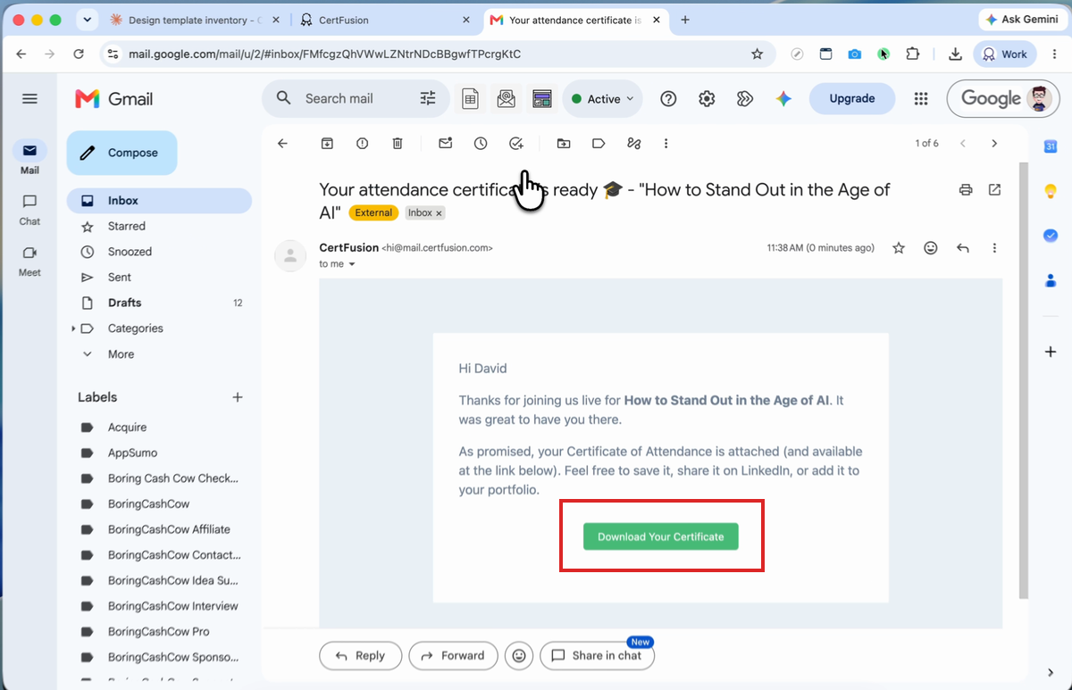Switch to CertFusion browser tab
Screen dimensions: 1072x690
pos(386,20)
